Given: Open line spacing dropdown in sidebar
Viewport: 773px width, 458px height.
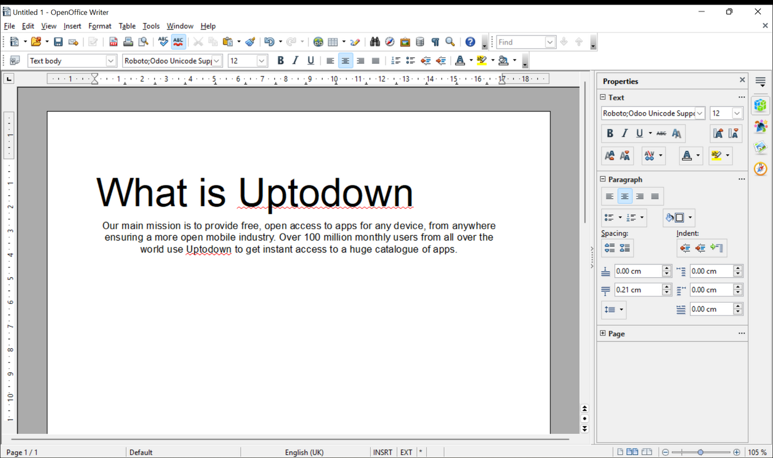Looking at the screenshot, I should [x=613, y=309].
